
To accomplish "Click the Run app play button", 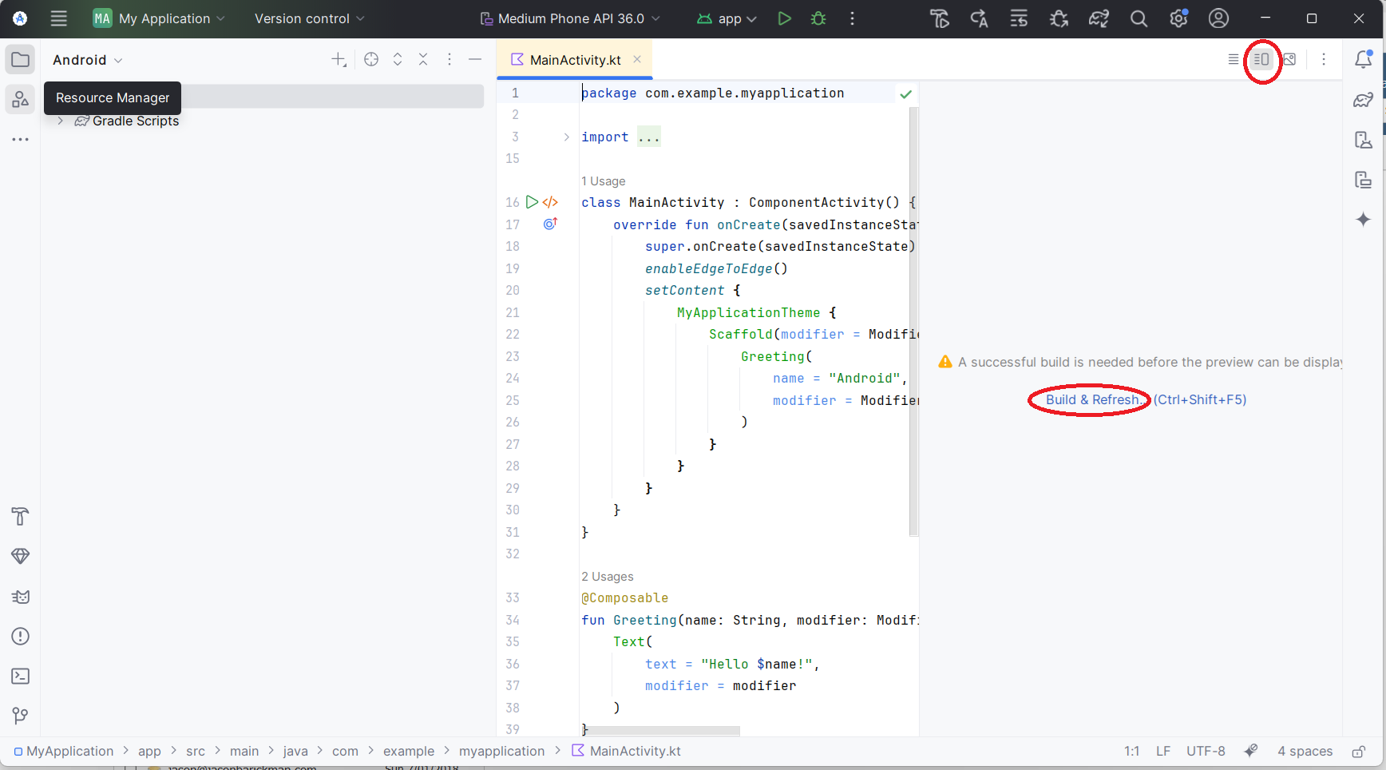I will 784,18.
